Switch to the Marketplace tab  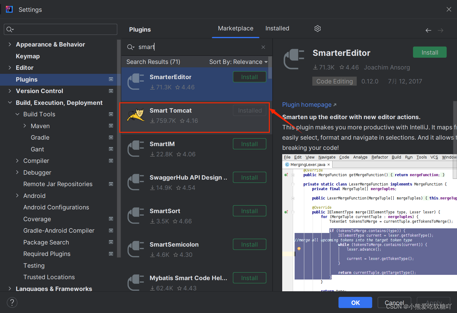pos(236,29)
